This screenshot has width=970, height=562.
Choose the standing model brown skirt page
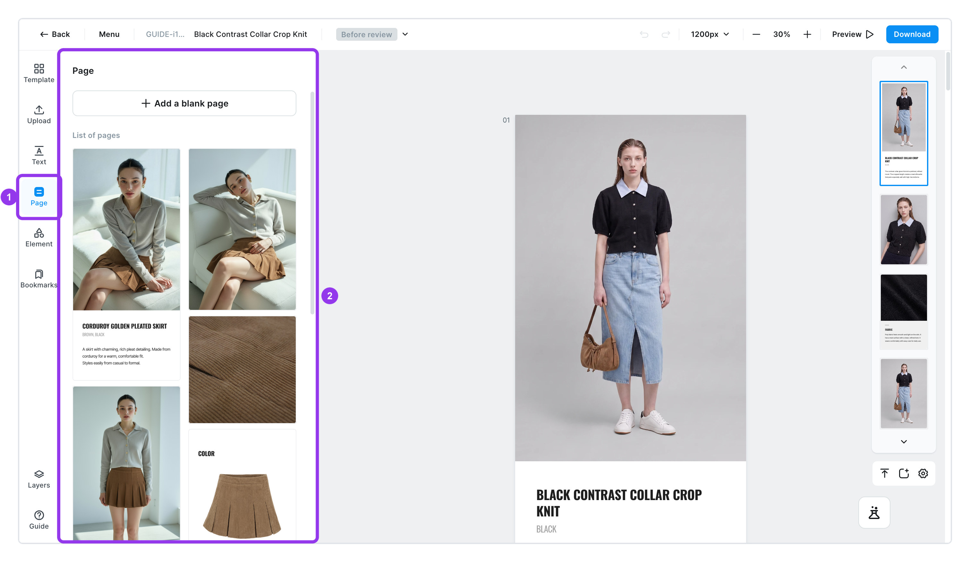(126, 463)
